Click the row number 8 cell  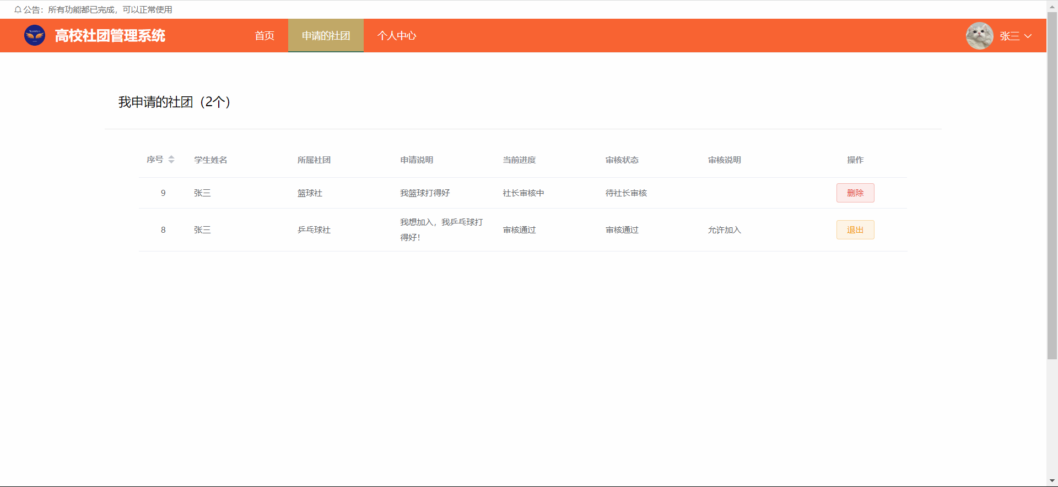[x=163, y=230]
